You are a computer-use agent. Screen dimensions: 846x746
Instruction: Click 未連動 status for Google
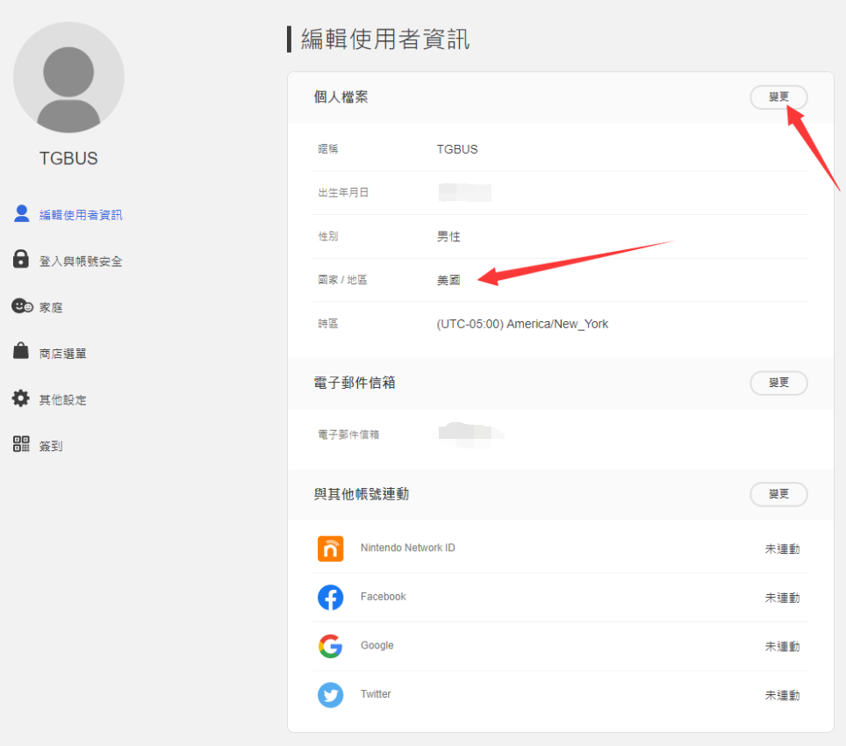(x=782, y=646)
